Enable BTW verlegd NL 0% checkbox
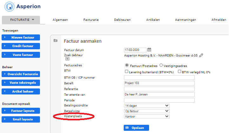Image resolution: width=229 pixels, height=133 pixels. pos(180,71)
